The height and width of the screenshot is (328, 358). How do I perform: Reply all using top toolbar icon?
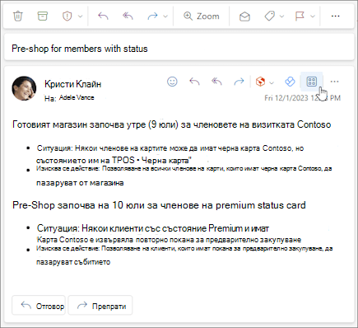tap(128, 16)
